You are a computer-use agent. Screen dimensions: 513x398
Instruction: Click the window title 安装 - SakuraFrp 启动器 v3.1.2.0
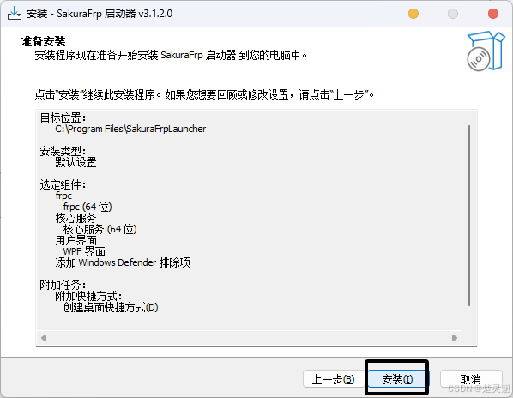pyautogui.click(x=100, y=14)
